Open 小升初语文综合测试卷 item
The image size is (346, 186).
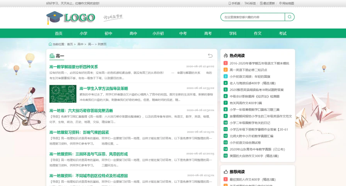point(245,142)
